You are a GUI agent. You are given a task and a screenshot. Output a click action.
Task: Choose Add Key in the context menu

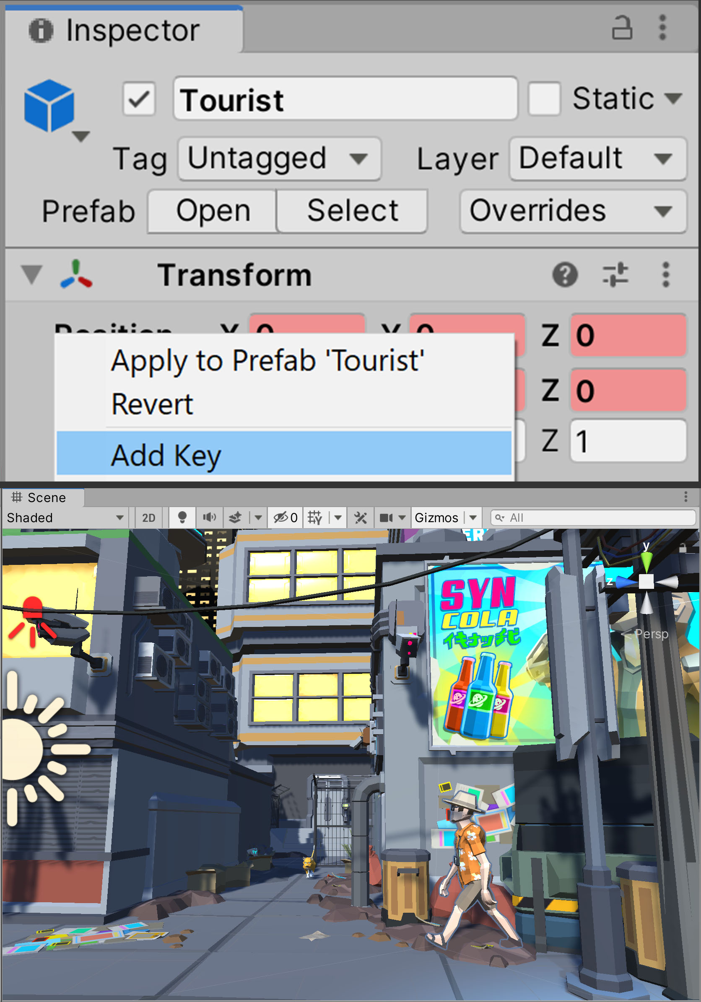pyautogui.click(x=284, y=453)
